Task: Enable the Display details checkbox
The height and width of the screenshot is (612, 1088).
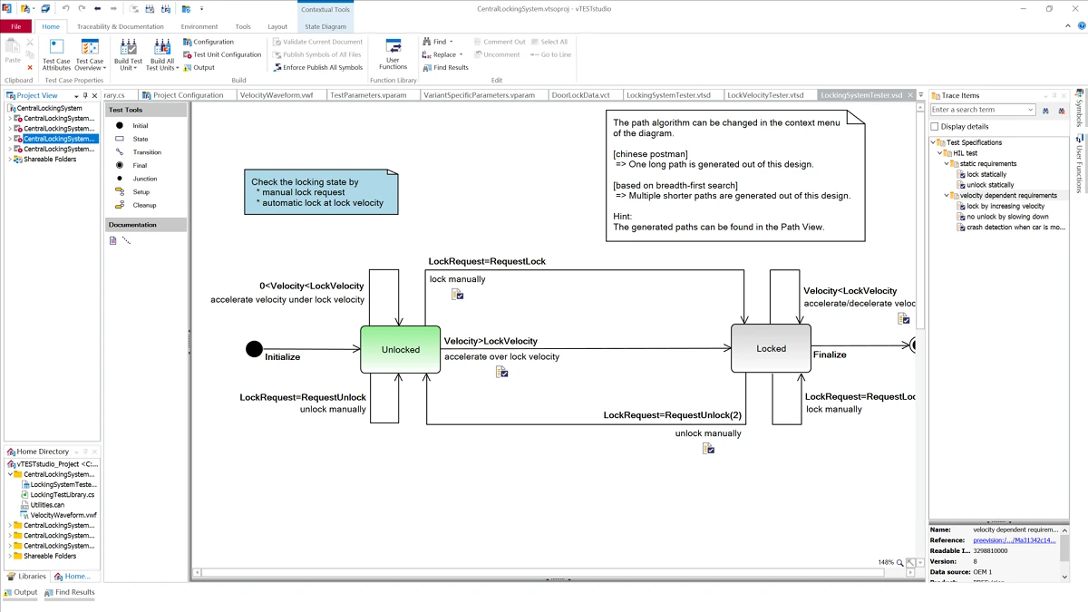Action: click(935, 127)
